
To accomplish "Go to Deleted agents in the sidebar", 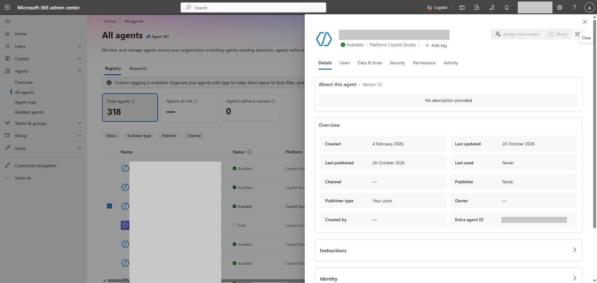I will point(29,112).
